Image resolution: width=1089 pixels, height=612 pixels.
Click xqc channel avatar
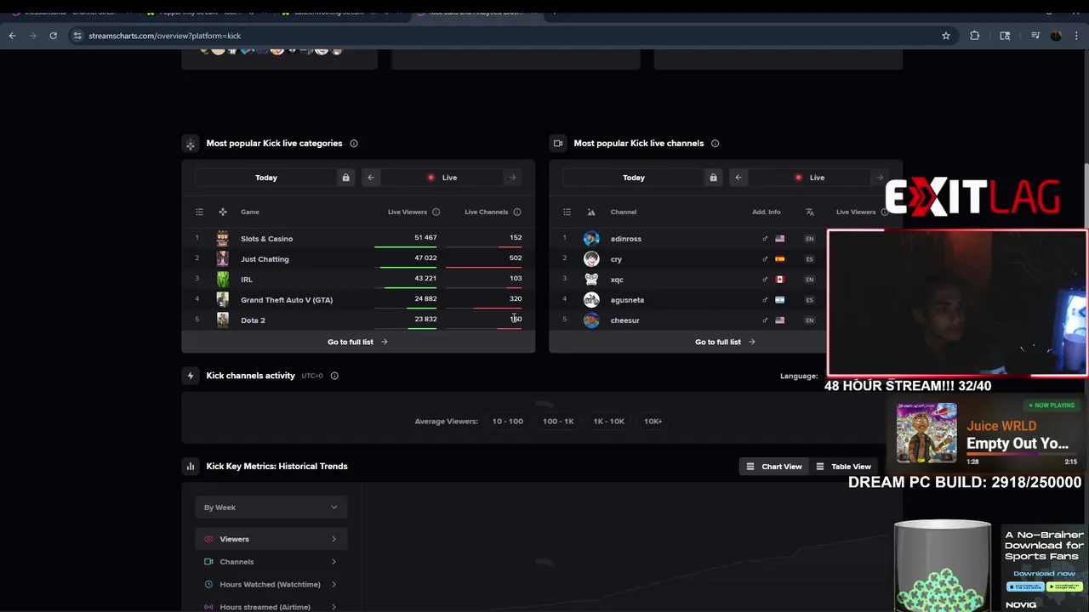click(x=591, y=280)
